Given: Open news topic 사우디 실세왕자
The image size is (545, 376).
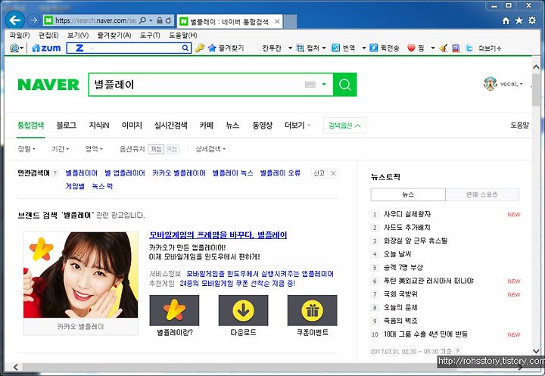Looking at the screenshot, I should click(407, 214).
